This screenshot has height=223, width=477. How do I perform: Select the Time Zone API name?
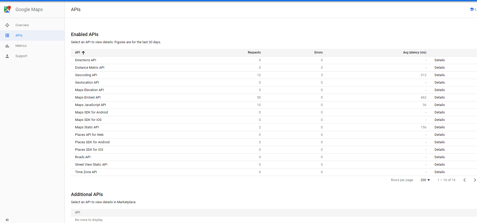coord(86,172)
